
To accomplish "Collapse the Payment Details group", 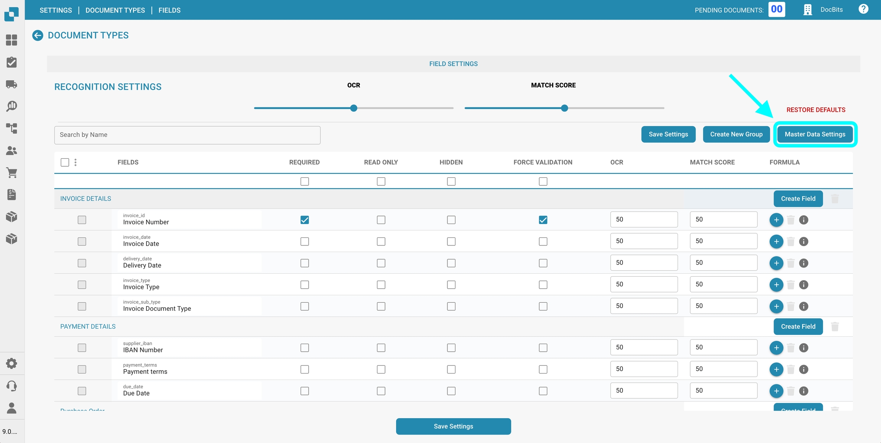I will click(x=88, y=326).
